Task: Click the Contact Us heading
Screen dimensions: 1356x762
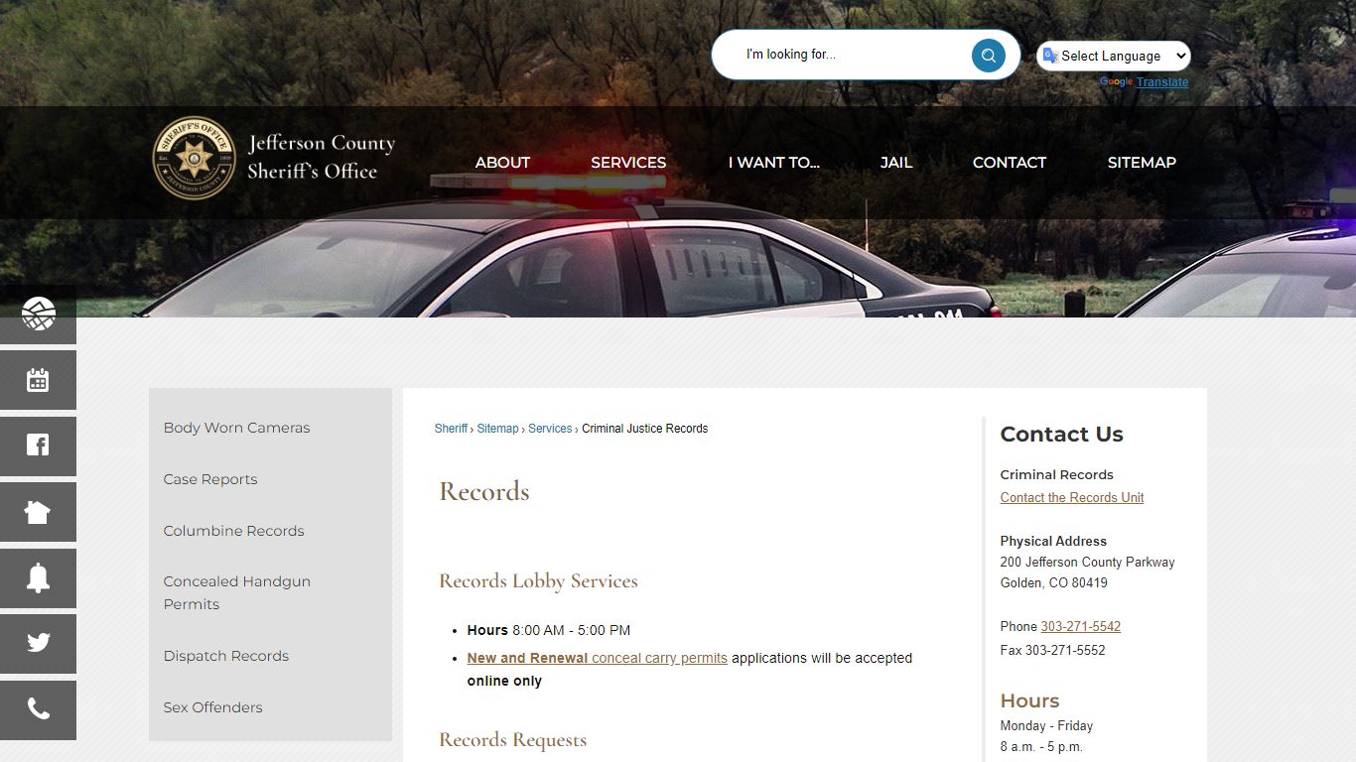Action: click(x=1061, y=435)
